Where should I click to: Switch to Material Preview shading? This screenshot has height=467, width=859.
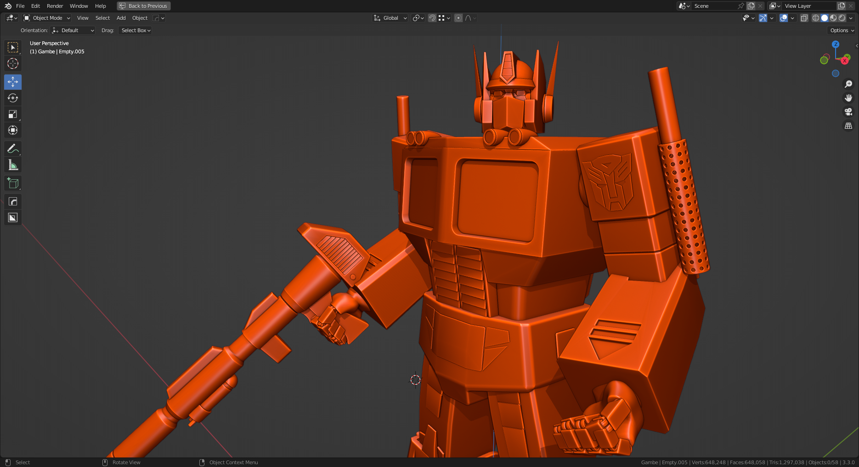833,18
